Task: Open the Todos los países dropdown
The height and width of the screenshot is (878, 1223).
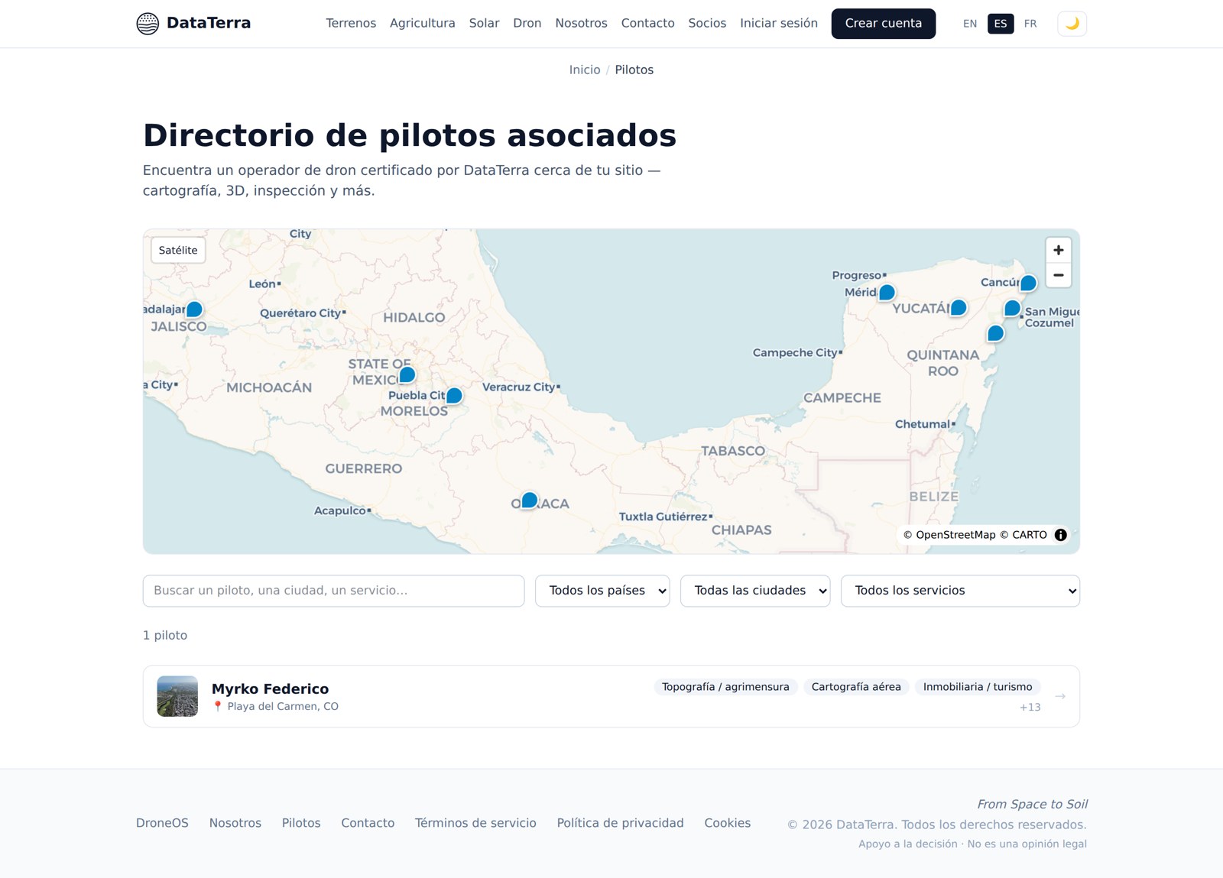Action: [602, 591]
